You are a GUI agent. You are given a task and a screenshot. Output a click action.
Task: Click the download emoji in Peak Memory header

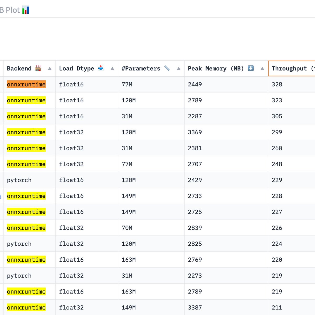pyautogui.click(x=251, y=68)
